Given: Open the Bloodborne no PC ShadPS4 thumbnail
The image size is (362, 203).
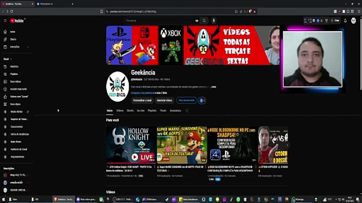Looking at the screenshot, I should coord(232,145).
